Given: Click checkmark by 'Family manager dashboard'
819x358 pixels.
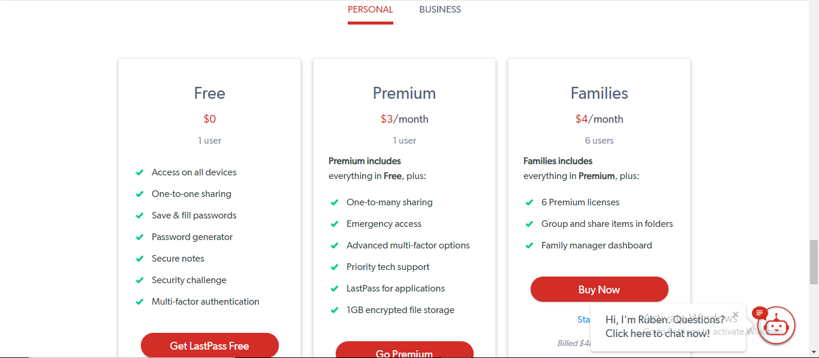Looking at the screenshot, I should tap(529, 245).
